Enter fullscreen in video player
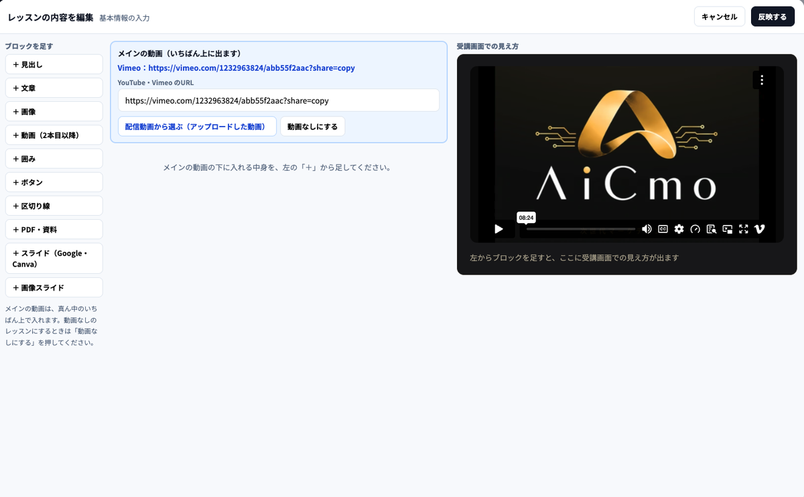 point(744,229)
